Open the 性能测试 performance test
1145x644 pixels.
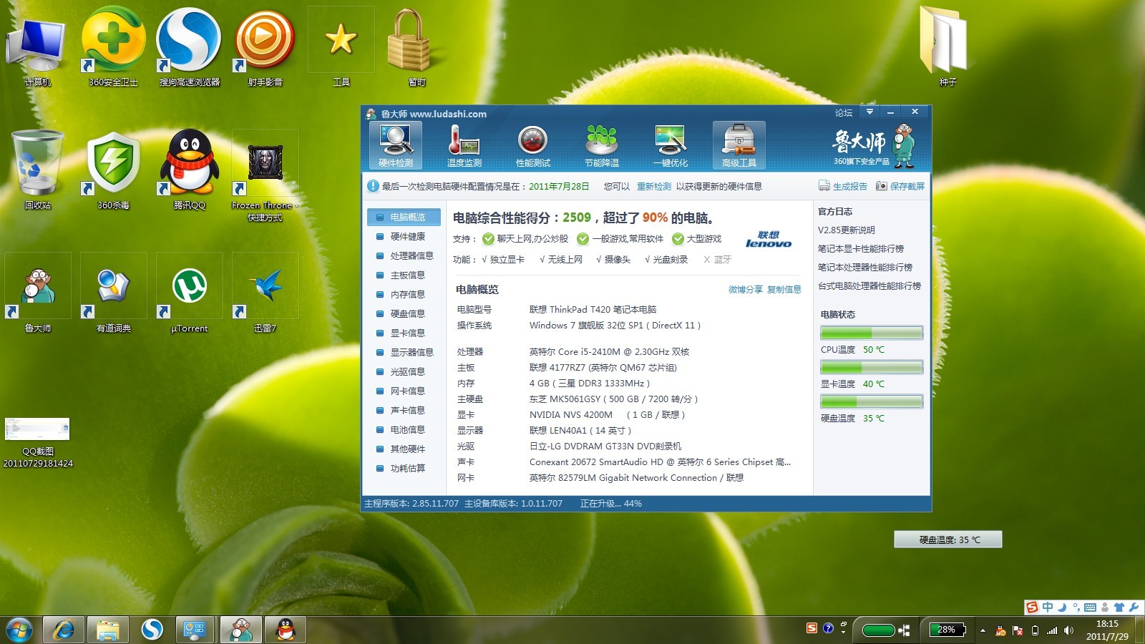533,146
